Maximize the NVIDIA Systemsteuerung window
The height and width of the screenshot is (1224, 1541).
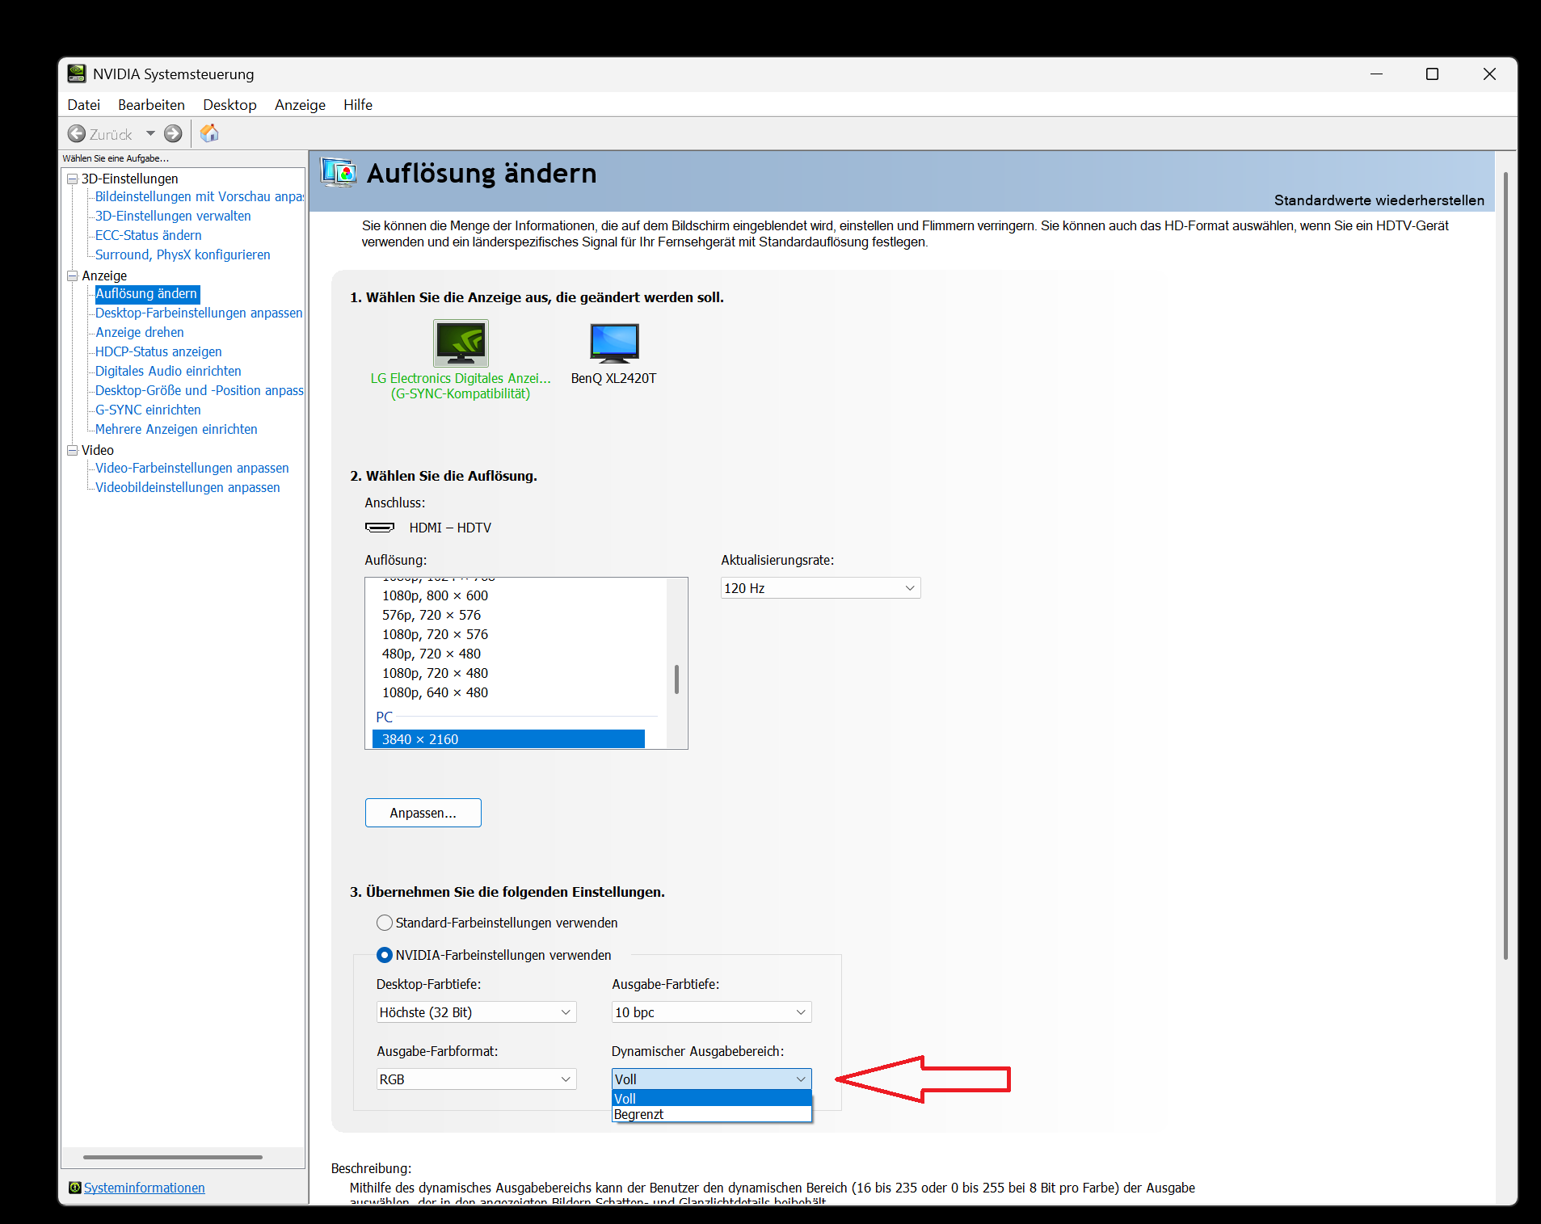[1433, 74]
